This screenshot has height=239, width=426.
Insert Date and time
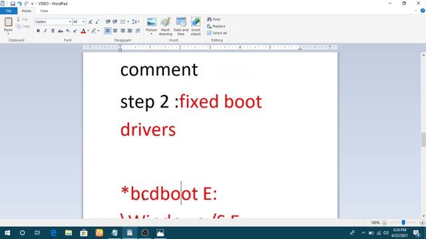[181, 27]
